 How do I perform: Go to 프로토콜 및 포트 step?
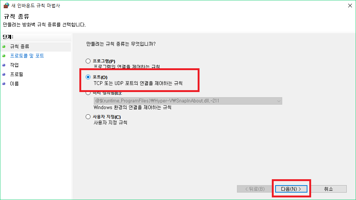click(x=27, y=56)
